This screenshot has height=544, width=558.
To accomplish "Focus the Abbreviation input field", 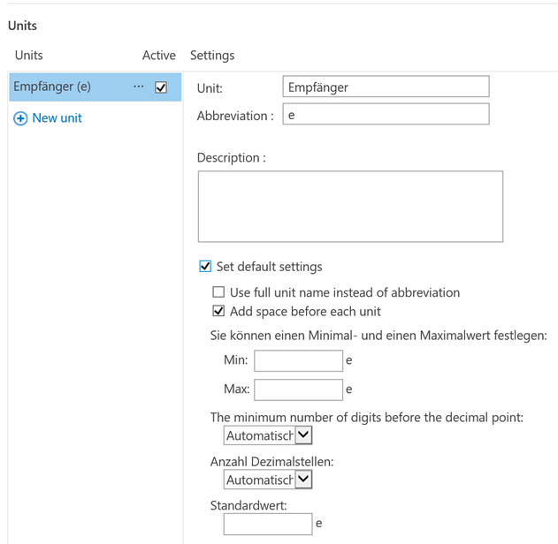I will pos(386,114).
